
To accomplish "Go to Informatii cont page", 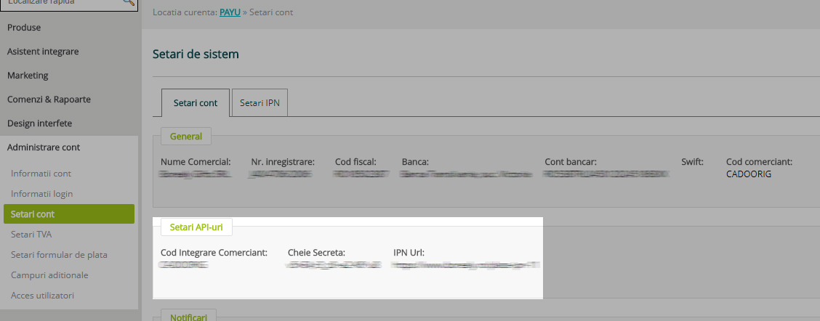I will point(41,174).
